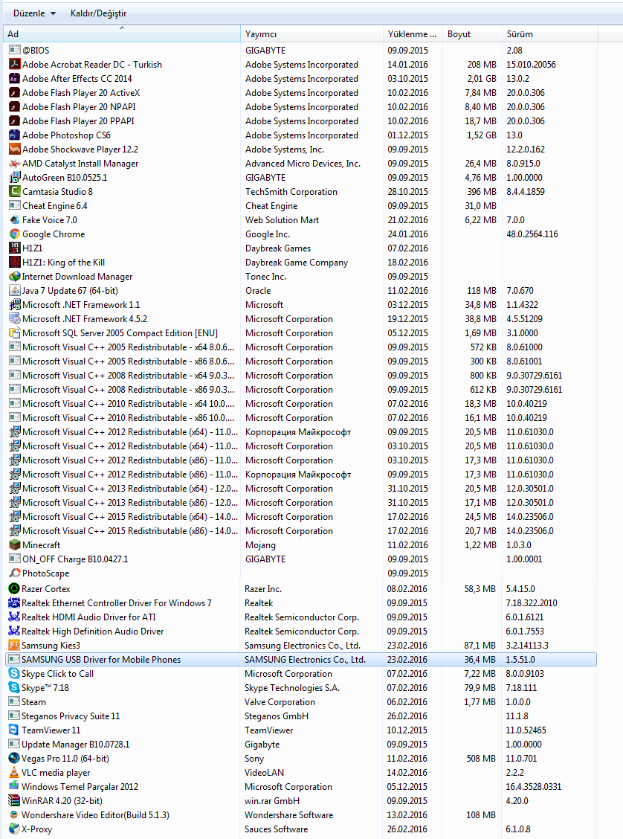This screenshot has width=623, height=839.
Task: Select Realtek HDMI Audio Driver for ATI
Action: pos(300,617)
